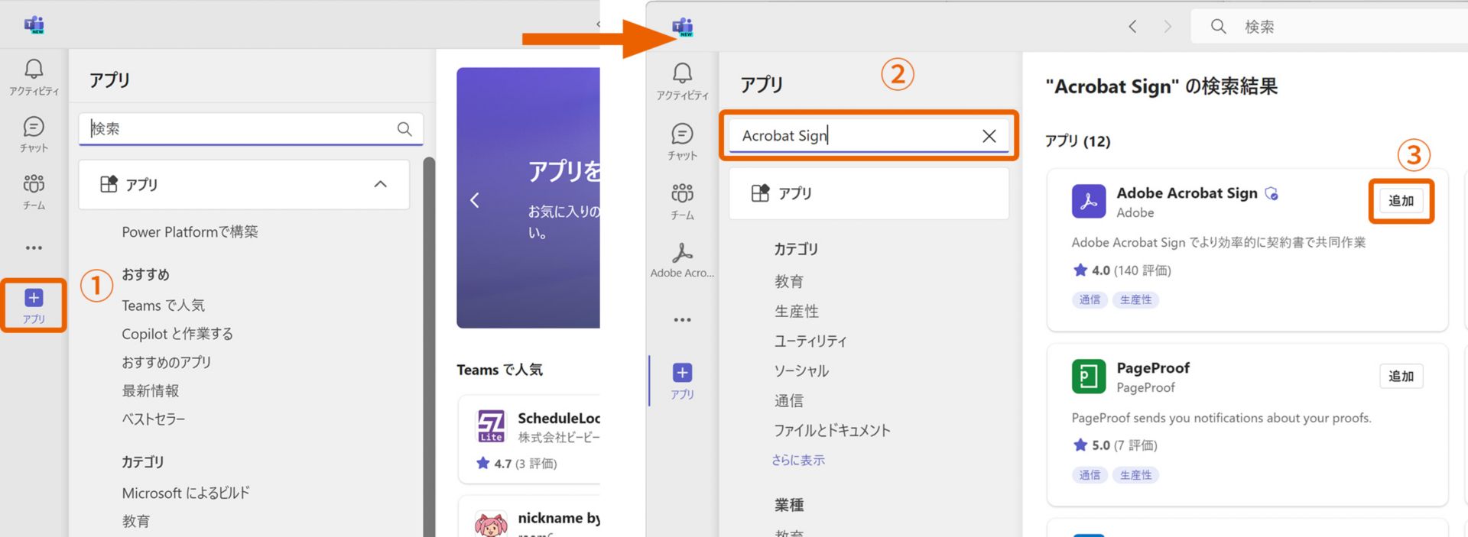Go forward with the right arrow in right title bar
The width and height of the screenshot is (1468, 537).
tap(1168, 27)
